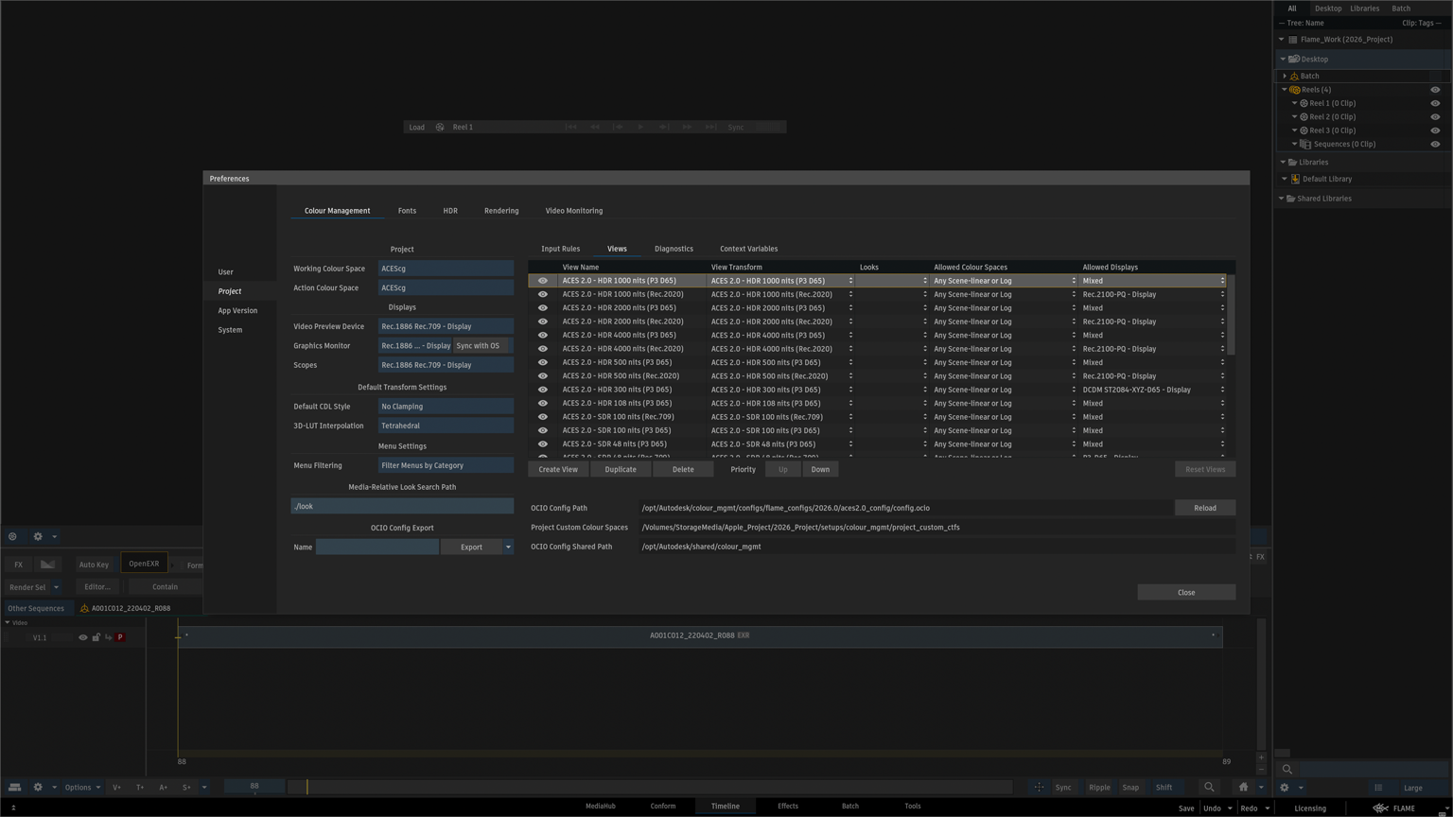The height and width of the screenshot is (817, 1453).
Task: Click the move-arrows icon left of Sync
Action: click(x=1039, y=787)
